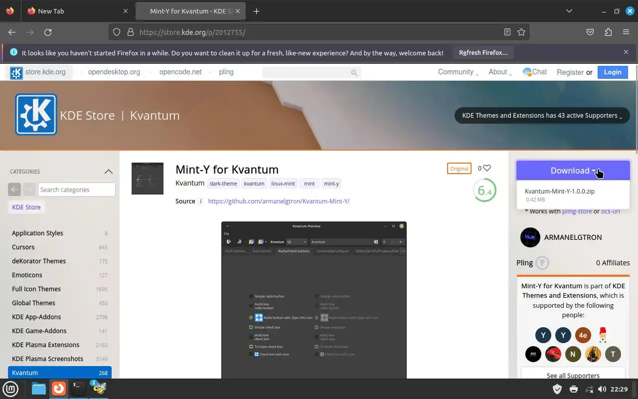Expand the 43 active Supporters dropdown
The image size is (638, 399).
[542, 115]
